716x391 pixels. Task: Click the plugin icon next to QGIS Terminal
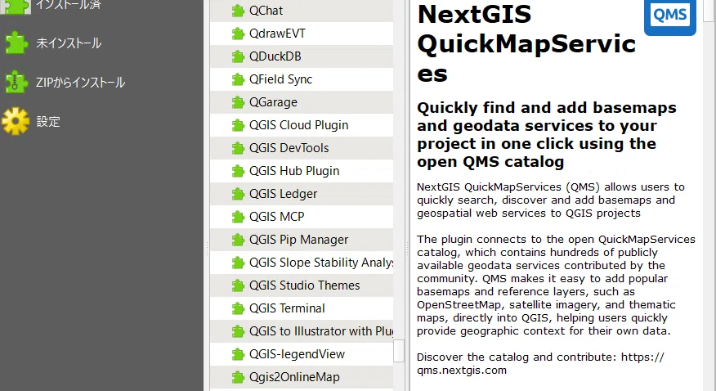tap(238, 308)
